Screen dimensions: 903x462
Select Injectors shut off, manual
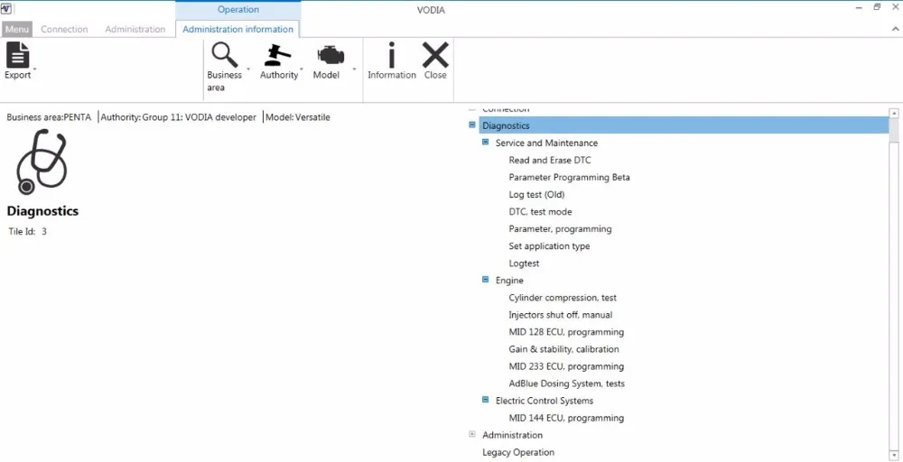(561, 315)
